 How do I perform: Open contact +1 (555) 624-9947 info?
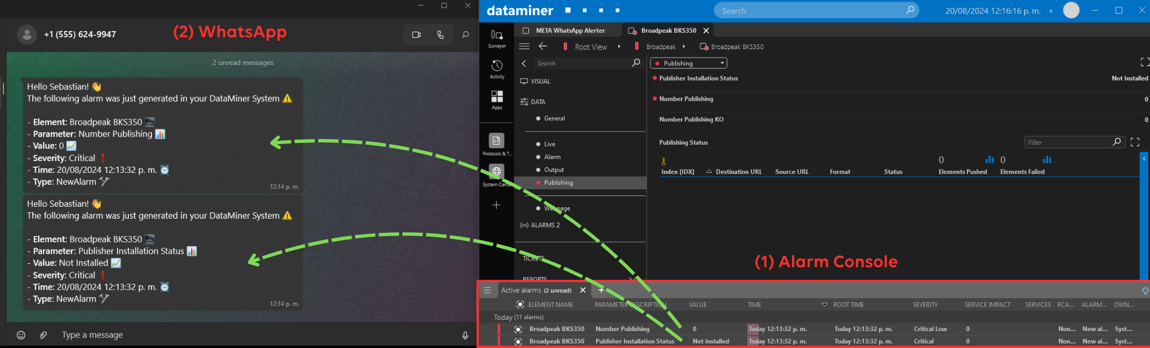pyautogui.click(x=80, y=34)
